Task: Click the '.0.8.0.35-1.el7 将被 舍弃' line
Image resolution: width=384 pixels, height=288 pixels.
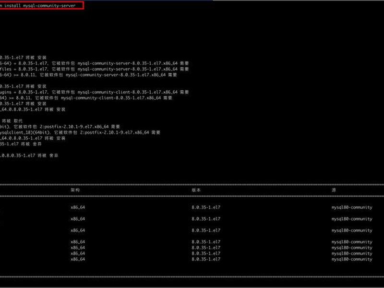Action: click(x=29, y=155)
